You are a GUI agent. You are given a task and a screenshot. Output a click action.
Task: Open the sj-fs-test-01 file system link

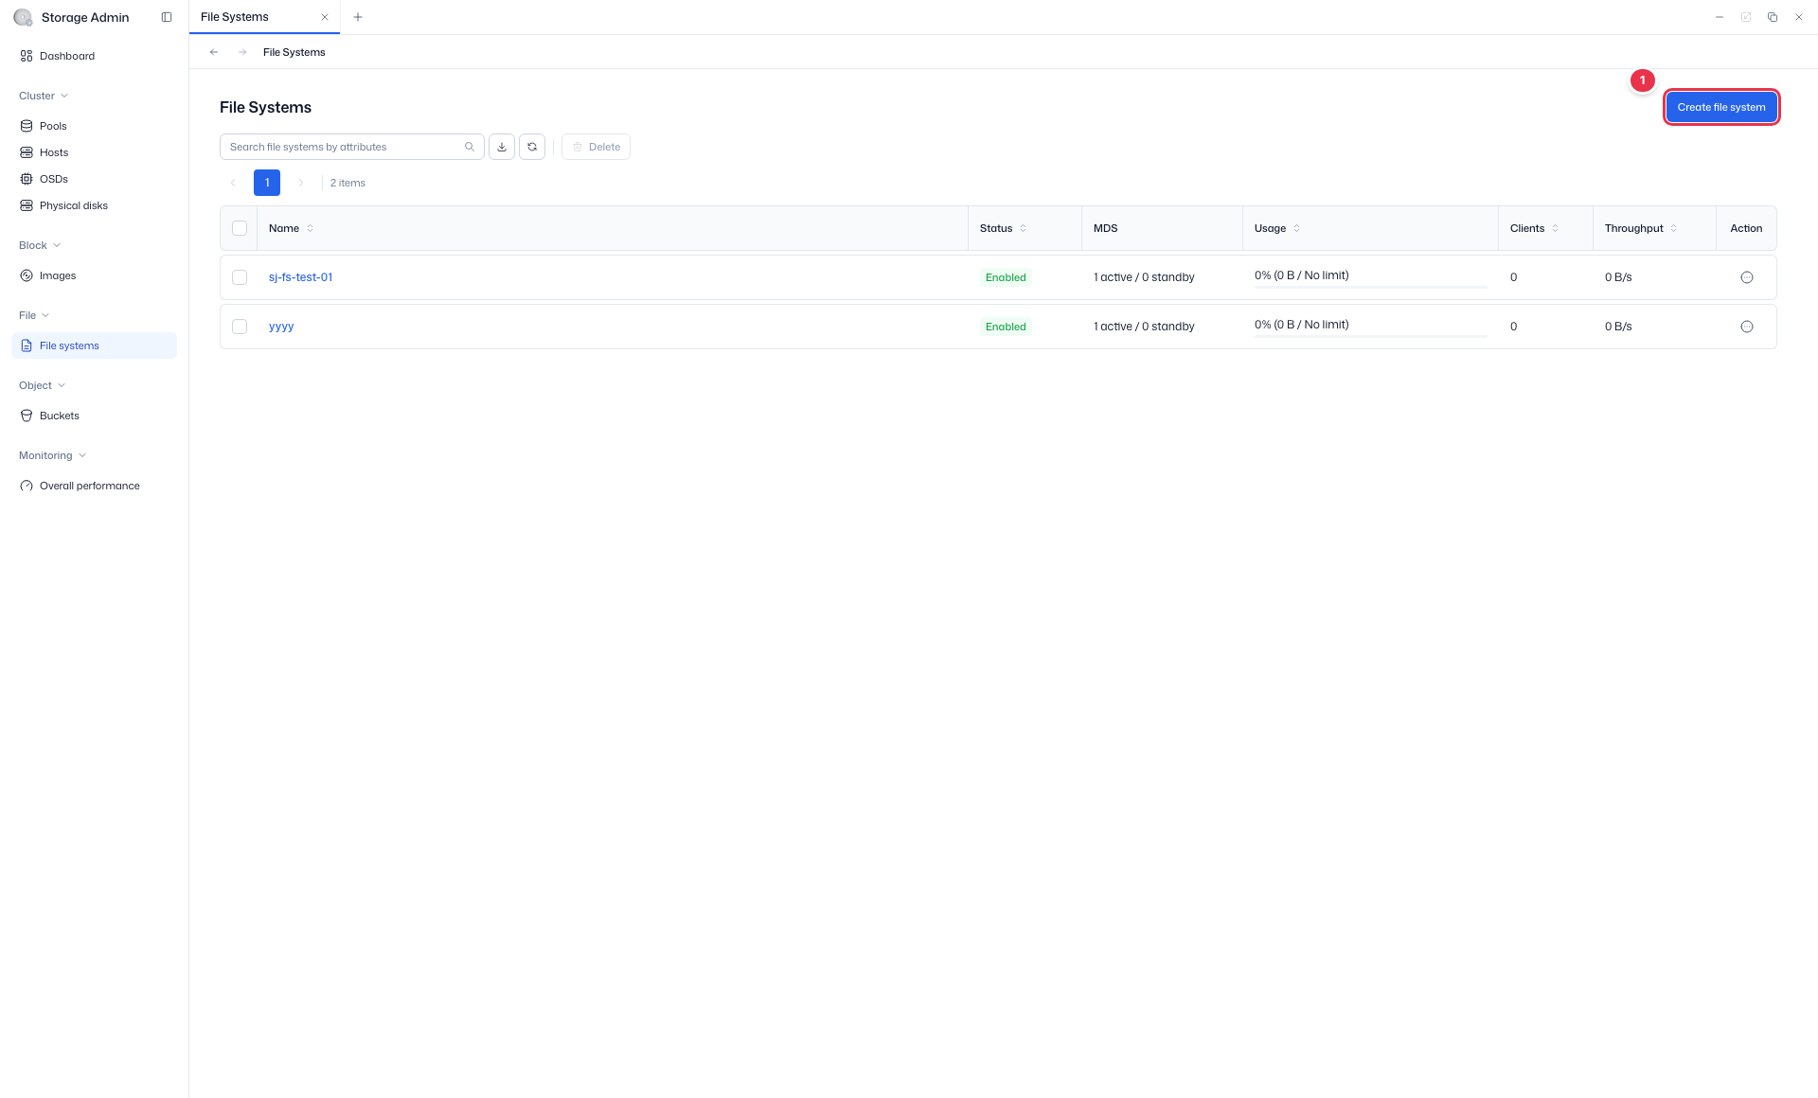(300, 277)
